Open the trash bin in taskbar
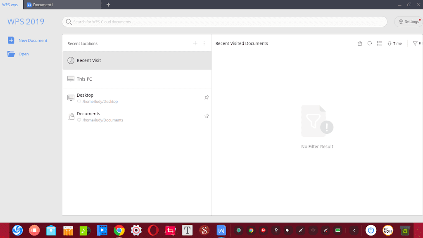The image size is (423, 238). click(x=405, y=231)
